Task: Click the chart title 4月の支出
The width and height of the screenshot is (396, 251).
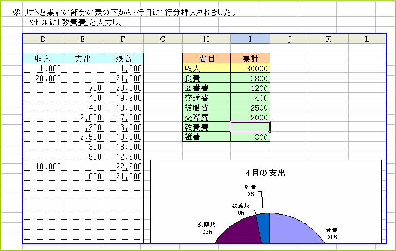Action: pos(266,173)
